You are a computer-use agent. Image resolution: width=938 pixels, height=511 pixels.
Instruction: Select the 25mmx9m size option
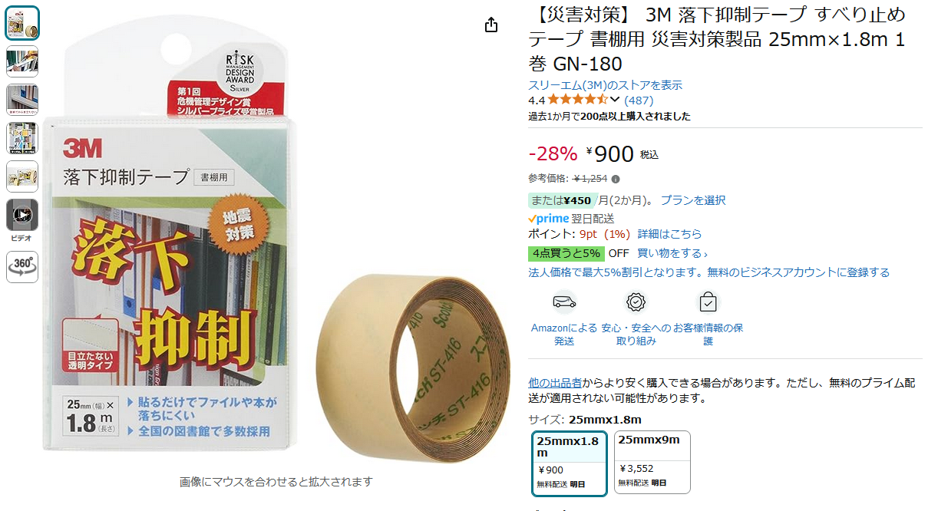(652, 462)
